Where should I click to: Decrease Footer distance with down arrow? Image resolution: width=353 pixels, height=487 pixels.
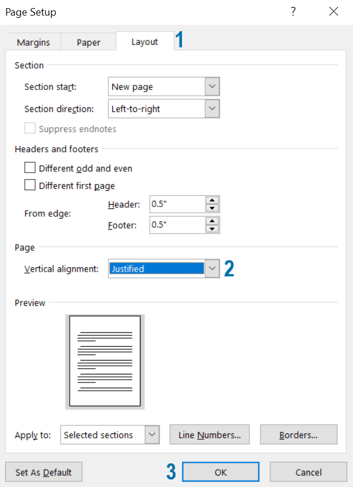(x=212, y=229)
